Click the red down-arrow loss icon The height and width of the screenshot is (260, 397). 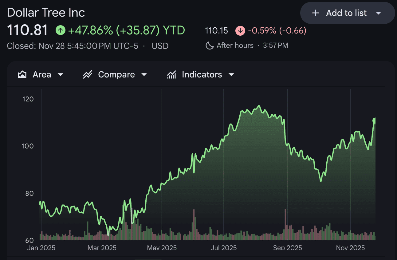pos(240,31)
